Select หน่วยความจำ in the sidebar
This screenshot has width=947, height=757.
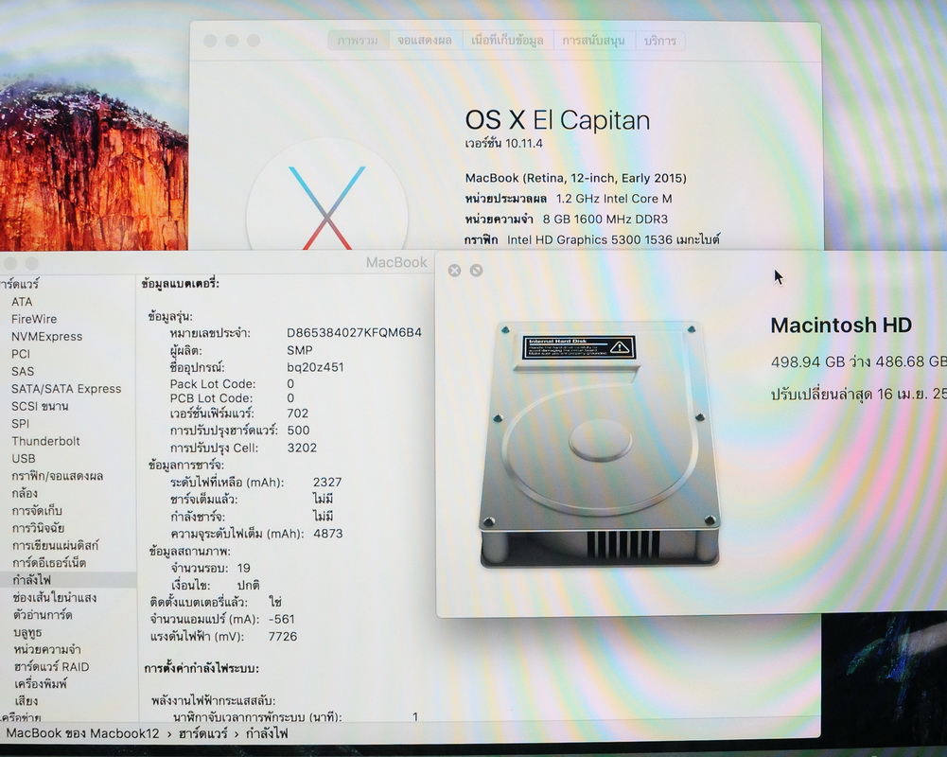click(x=47, y=649)
